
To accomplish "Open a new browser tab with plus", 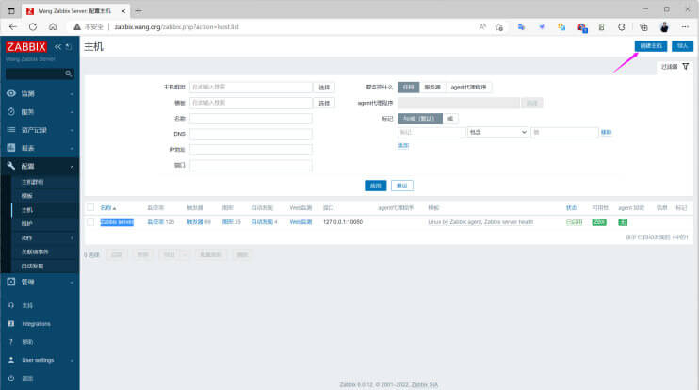I will 138,10.
